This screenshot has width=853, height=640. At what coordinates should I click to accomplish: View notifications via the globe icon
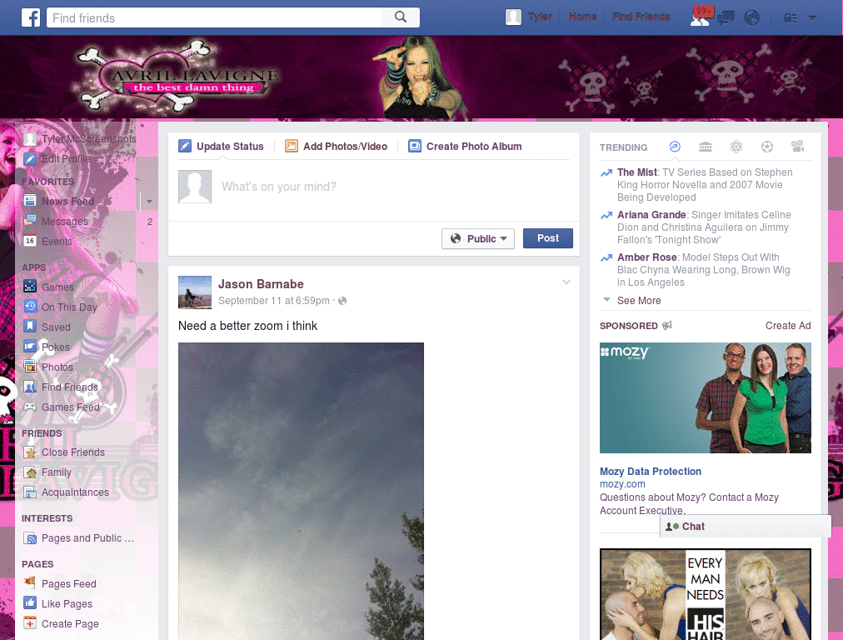(751, 17)
